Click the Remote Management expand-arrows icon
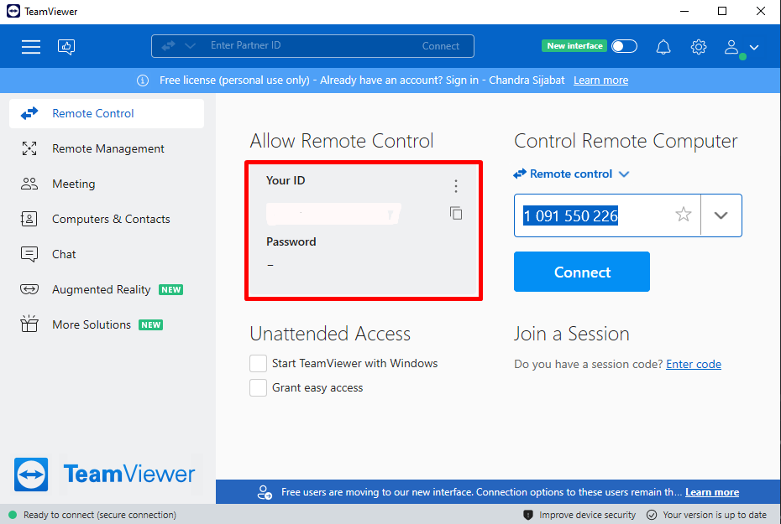781x524 pixels. (x=29, y=148)
